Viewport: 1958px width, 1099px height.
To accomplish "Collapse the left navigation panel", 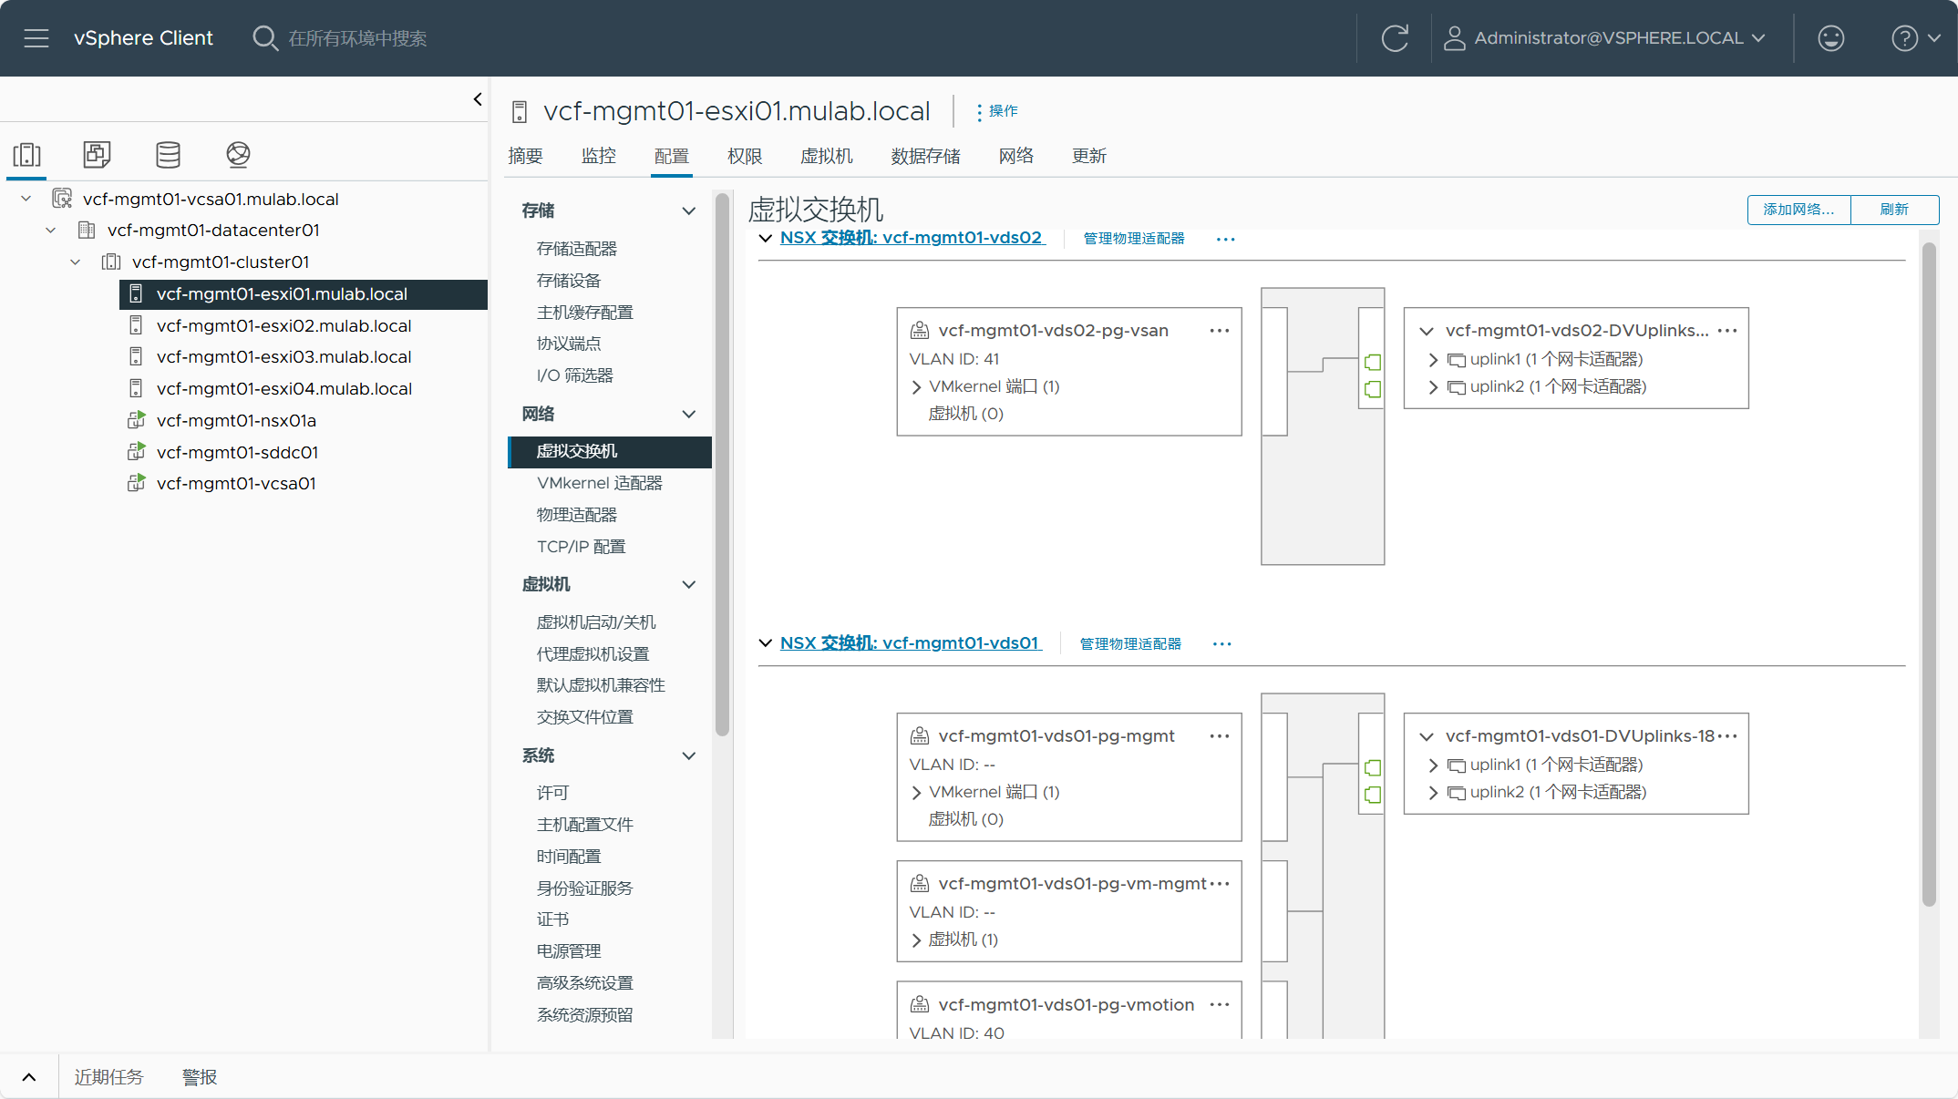I will click(478, 99).
